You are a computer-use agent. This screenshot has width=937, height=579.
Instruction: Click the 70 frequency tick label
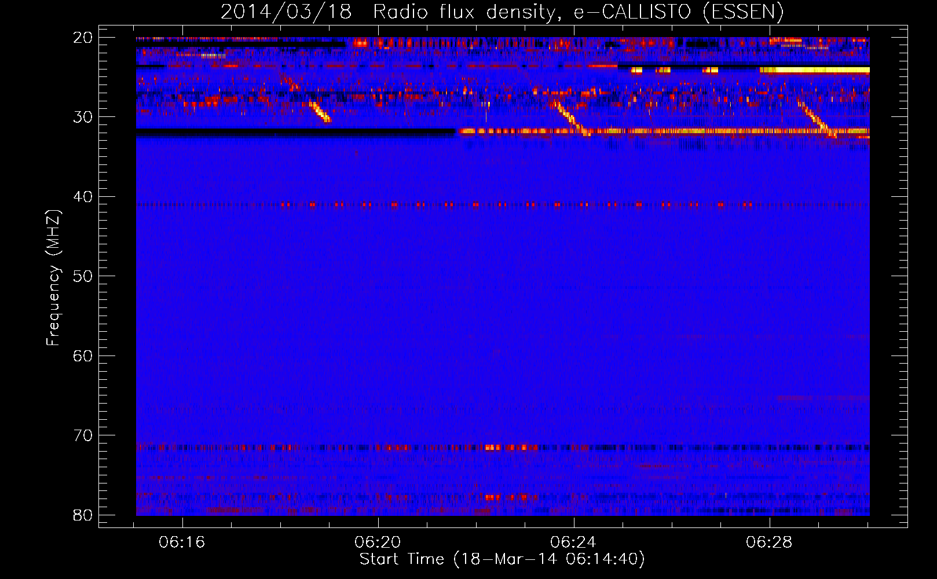[x=83, y=435]
